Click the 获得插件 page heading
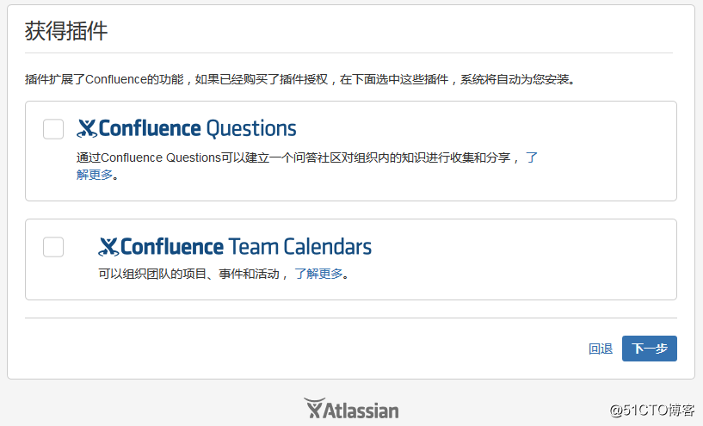Image resolution: width=703 pixels, height=426 pixels. point(66,31)
